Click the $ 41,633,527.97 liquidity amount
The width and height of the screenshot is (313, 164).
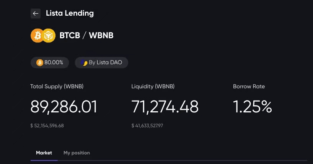pos(147,126)
